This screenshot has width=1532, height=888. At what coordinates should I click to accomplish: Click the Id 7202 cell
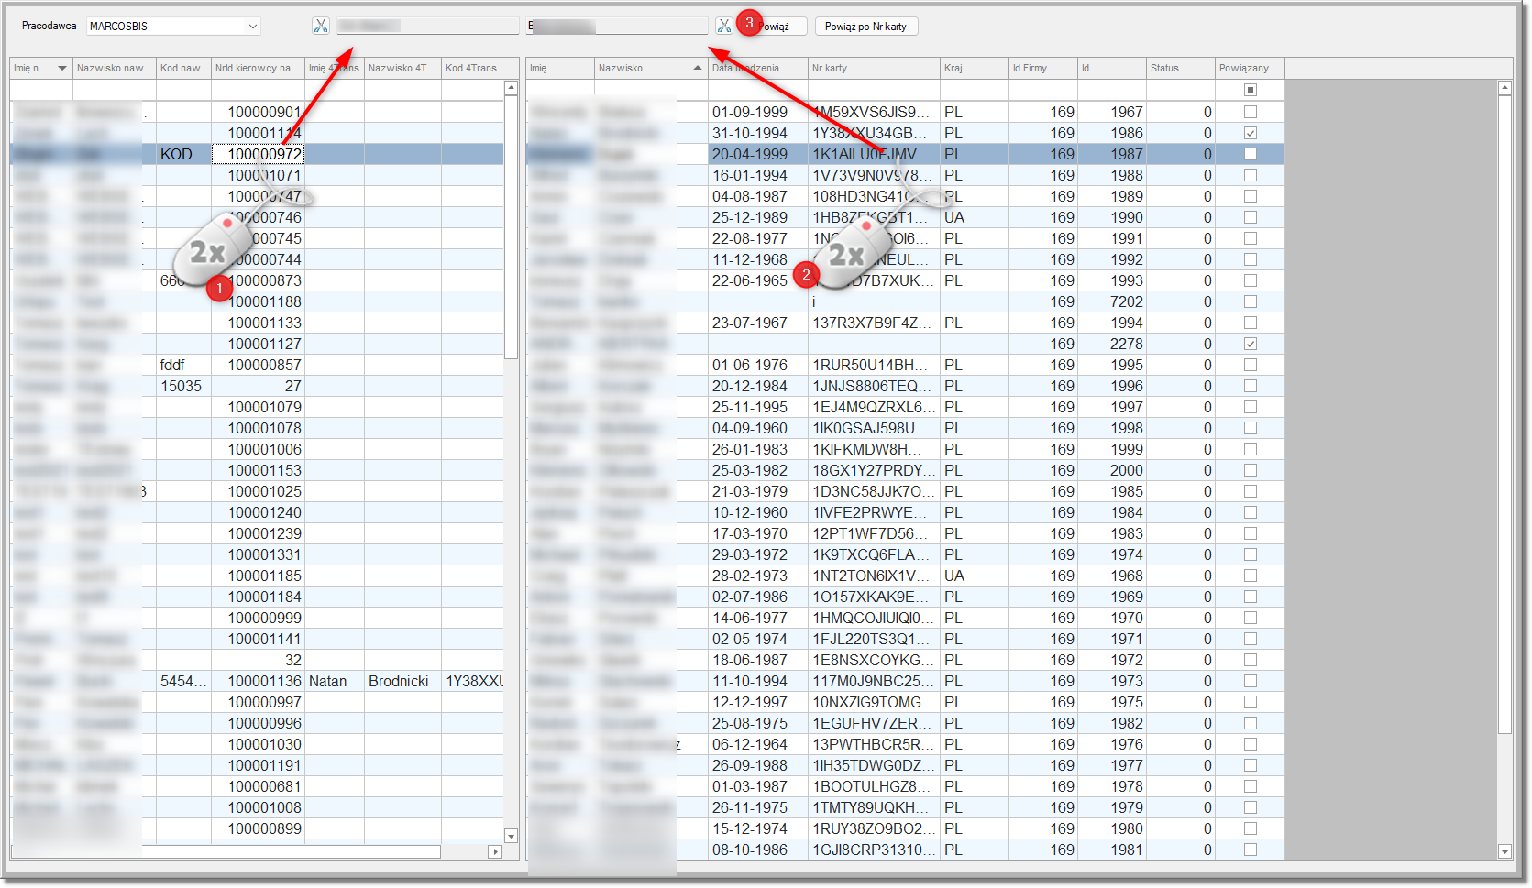click(1112, 301)
